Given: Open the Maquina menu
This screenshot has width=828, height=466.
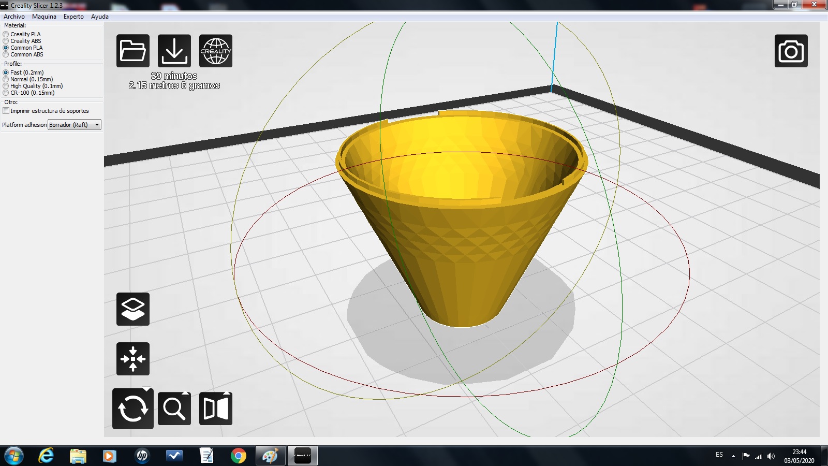Looking at the screenshot, I should pyautogui.click(x=44, y=17).
